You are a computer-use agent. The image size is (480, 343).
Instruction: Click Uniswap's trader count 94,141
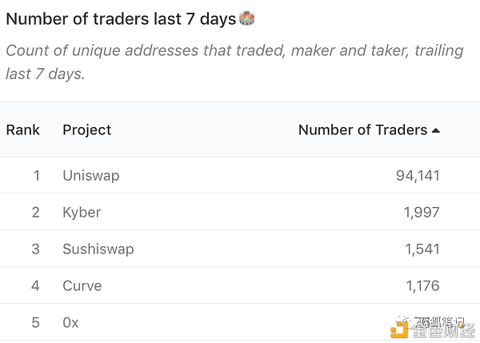[418, 176]
